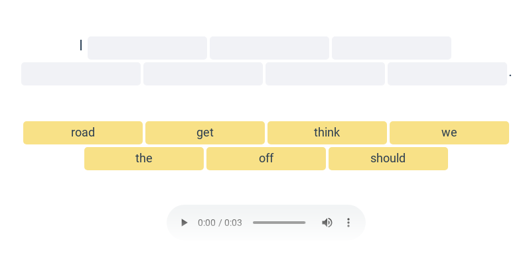Viewport: 531px width, 265px height.
Task: Select the word tile "get"
Action: point(205,132)
